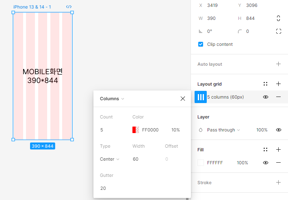Click the top-left frame resize handle
Viewport: 288px width, 200px height.
pos(13,13)
